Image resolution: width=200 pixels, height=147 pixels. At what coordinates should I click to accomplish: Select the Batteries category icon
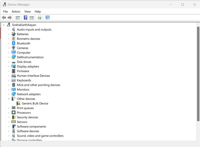(x=14, y=34)
